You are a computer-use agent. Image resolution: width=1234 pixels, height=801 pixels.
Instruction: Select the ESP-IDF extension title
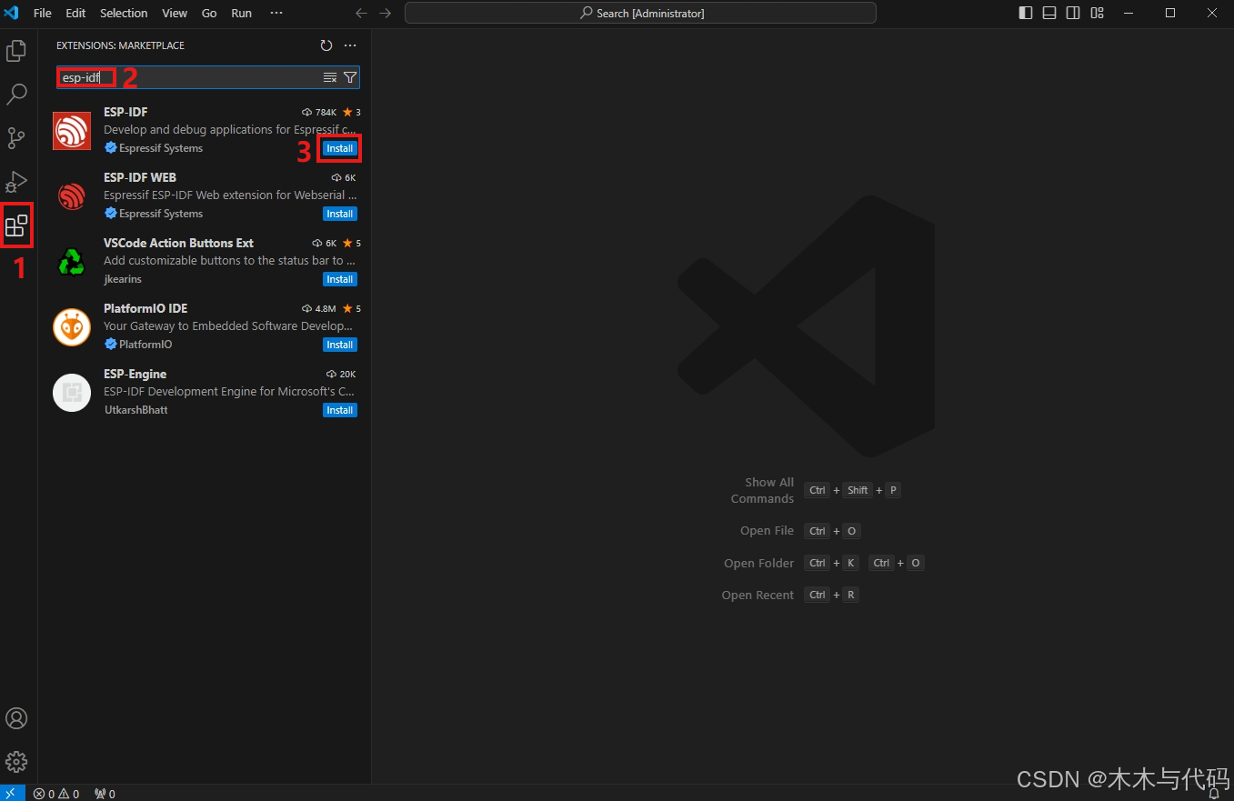(125, 112)
